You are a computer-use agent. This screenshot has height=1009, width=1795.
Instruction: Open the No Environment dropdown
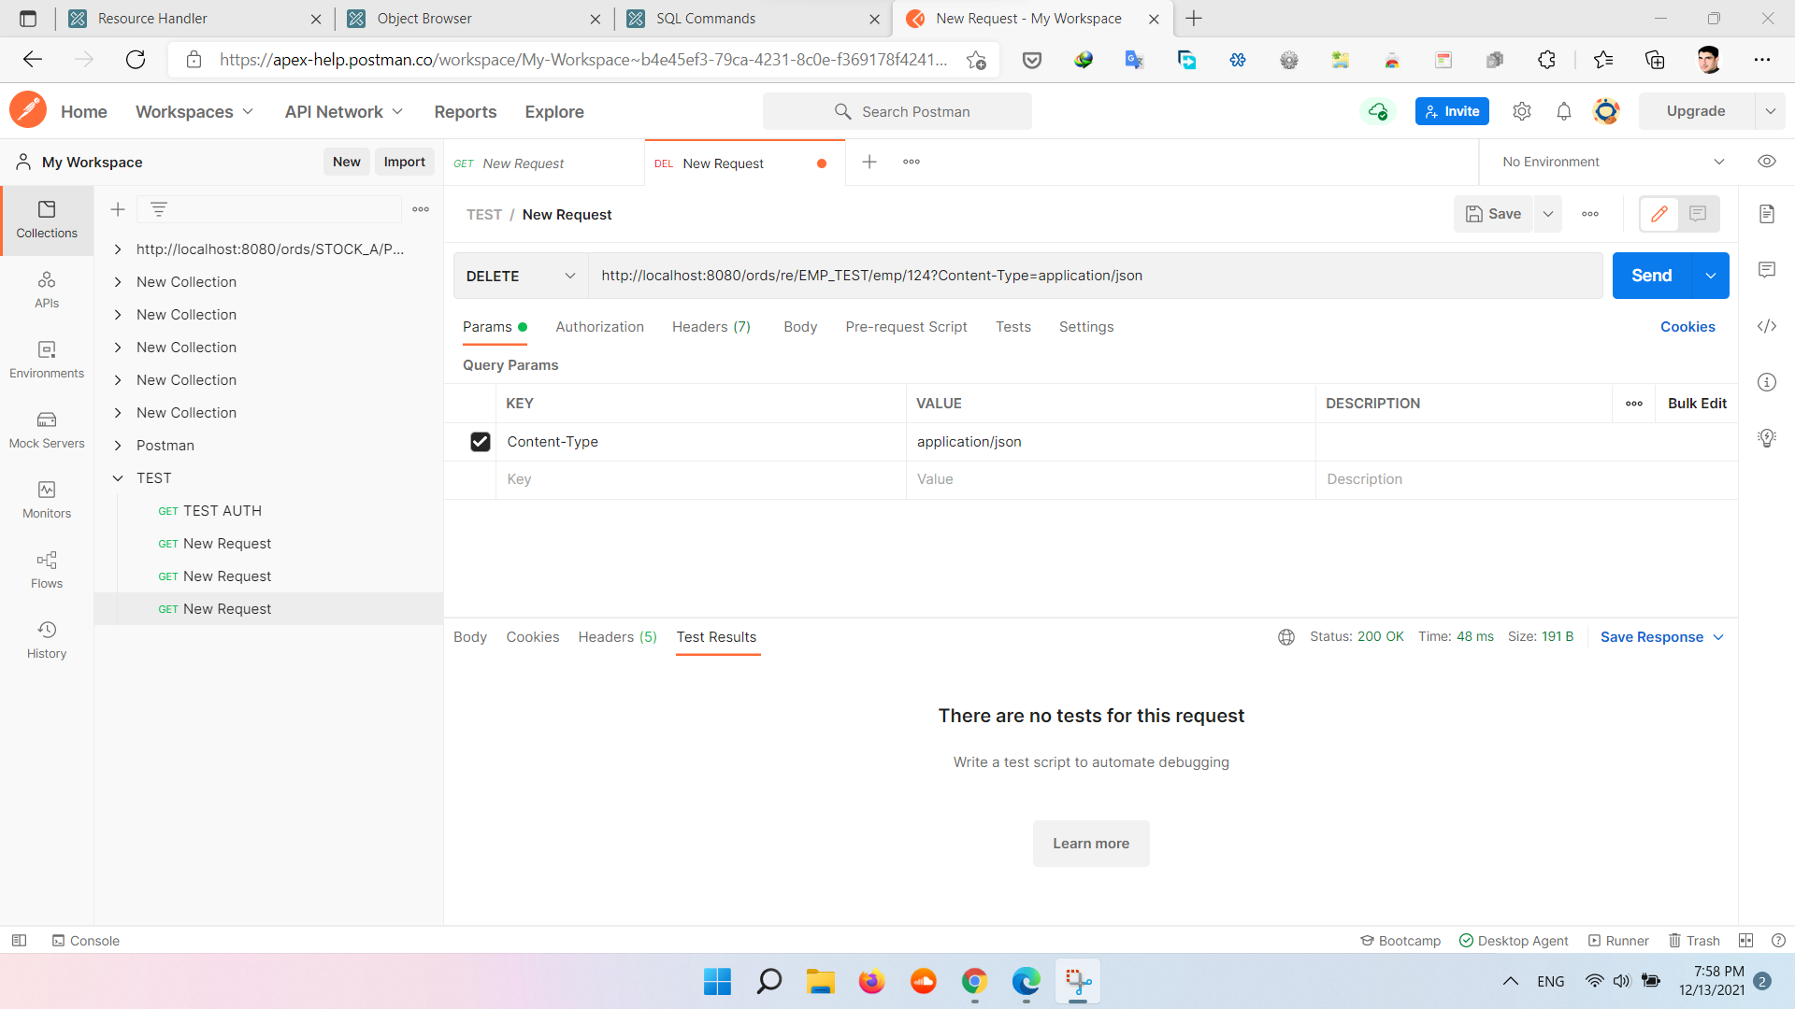click(1613, 162)
